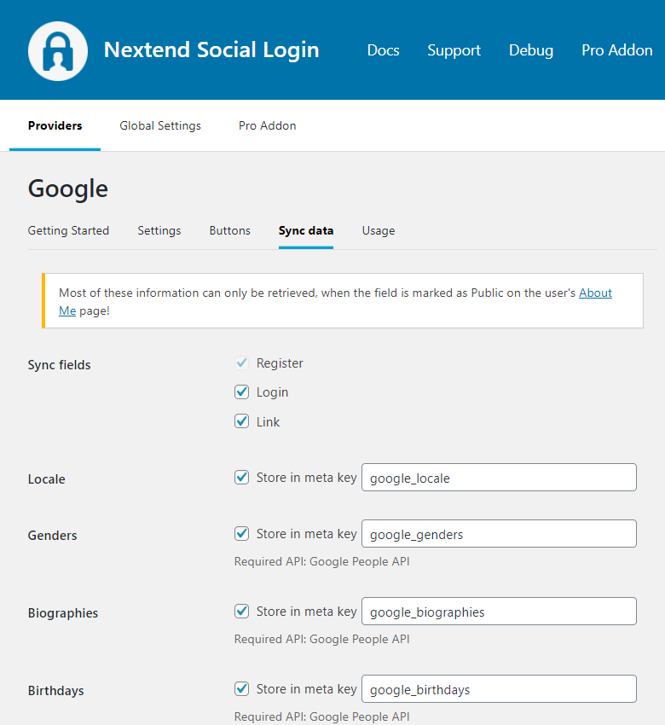Switch to the Global Settings tab
Image resolution: width=665 pixels, height=725 pixels.
tap(160, 125)
